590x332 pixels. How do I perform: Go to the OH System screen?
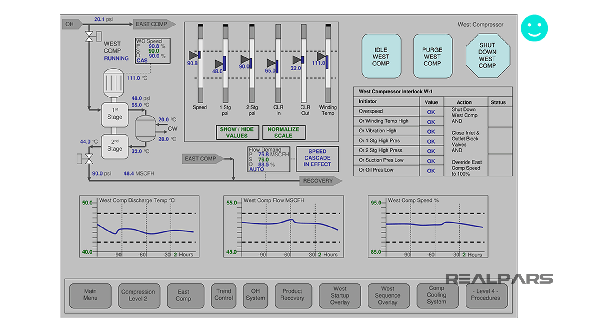click(x=255, y=295)
